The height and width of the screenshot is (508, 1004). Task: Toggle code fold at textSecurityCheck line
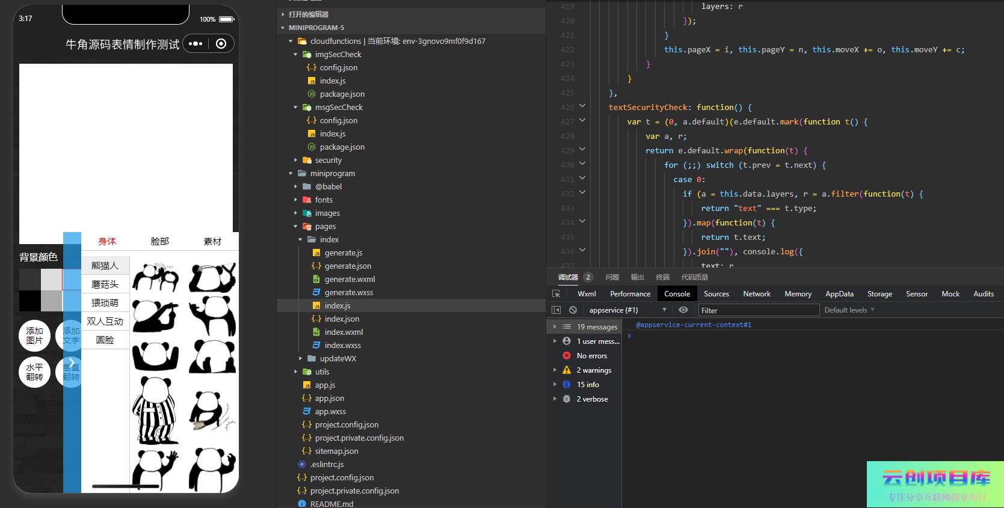click(x=582, y=106)
